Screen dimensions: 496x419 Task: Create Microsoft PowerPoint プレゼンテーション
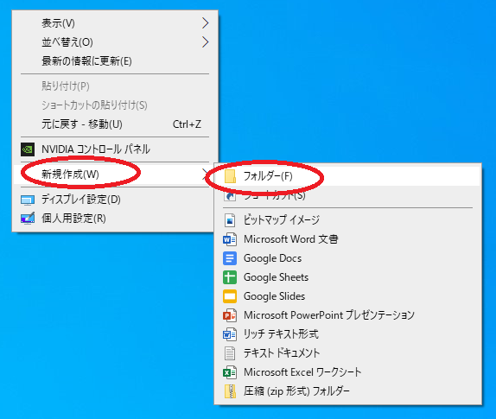[348, 315]
